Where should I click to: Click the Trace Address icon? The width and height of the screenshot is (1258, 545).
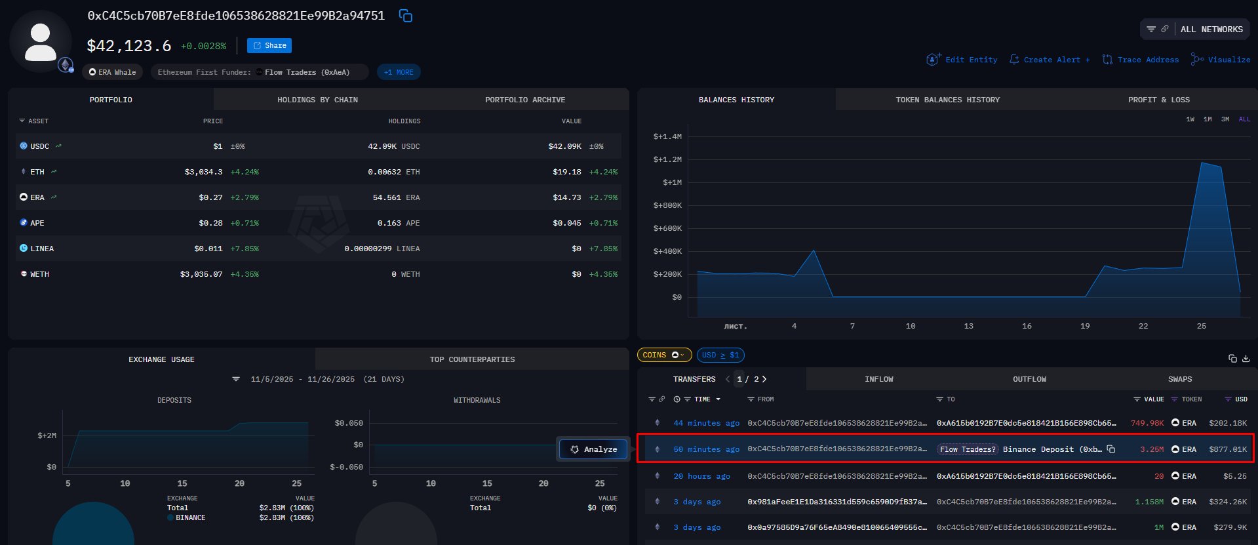pos(1107,60)
